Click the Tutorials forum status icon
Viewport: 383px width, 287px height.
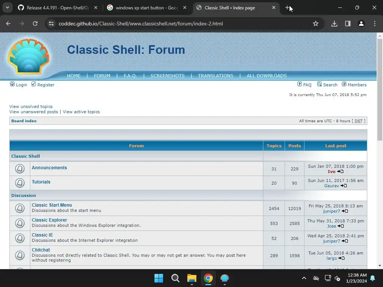[20, 183]
